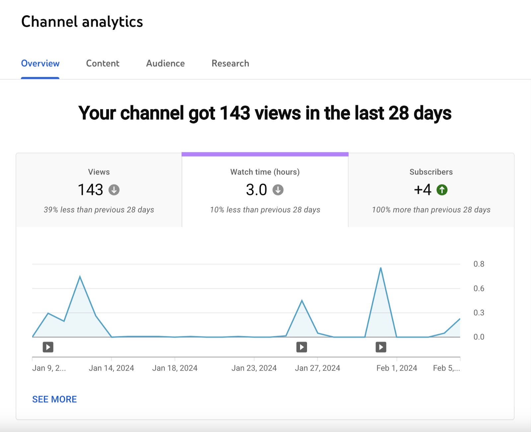Open the video marker below the Jan 27 spike

(301, 347)
